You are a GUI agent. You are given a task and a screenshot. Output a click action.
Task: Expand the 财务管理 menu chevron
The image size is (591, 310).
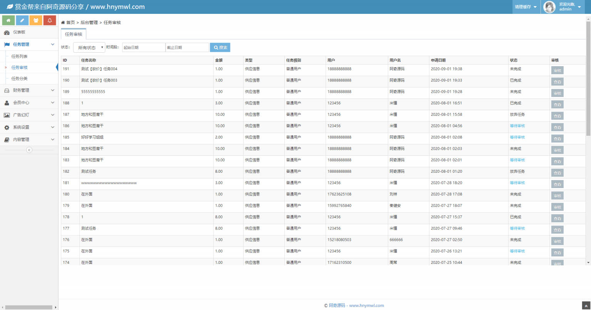point(53,90)
